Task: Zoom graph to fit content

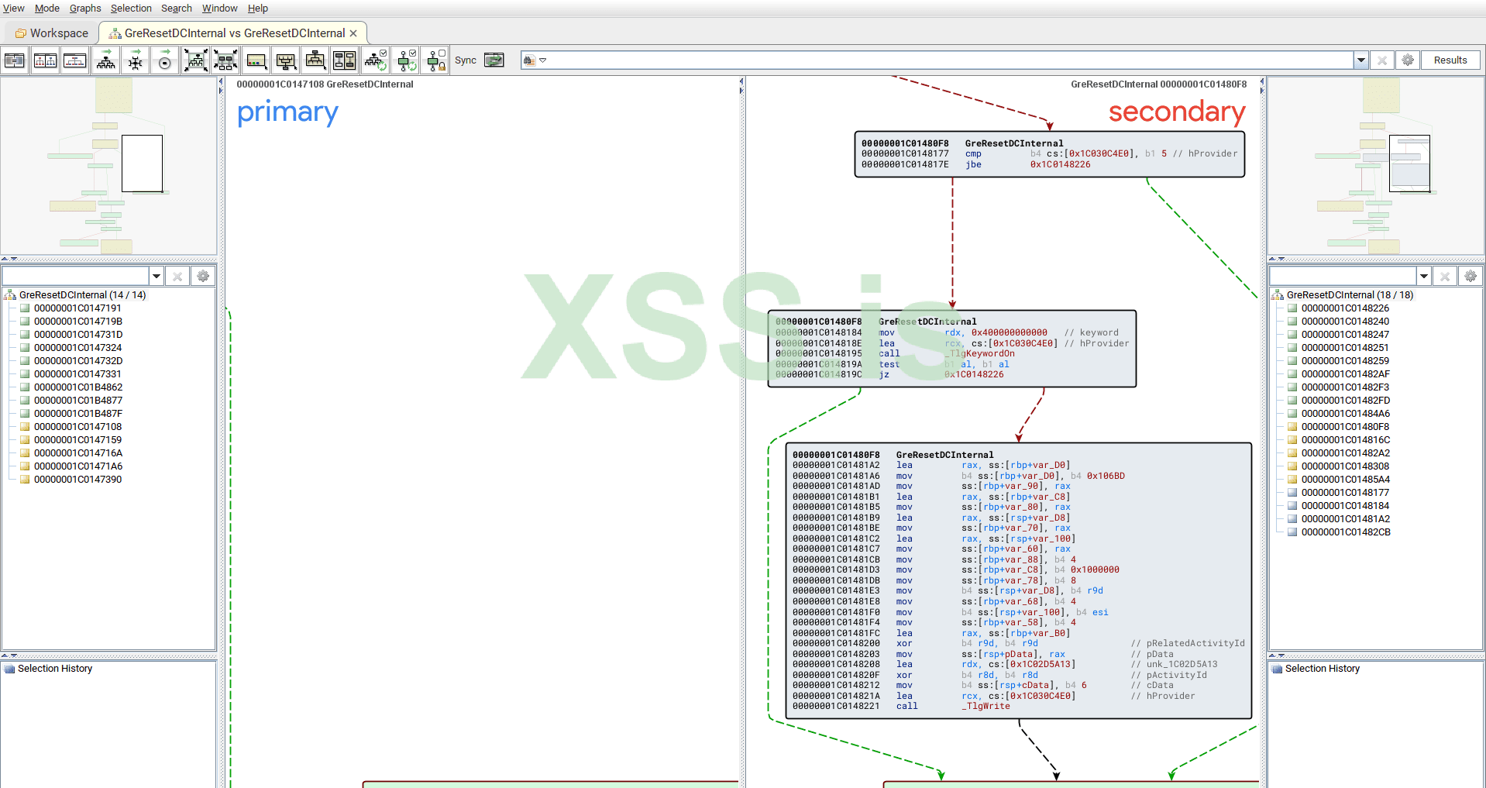Action: click(196, 60)
